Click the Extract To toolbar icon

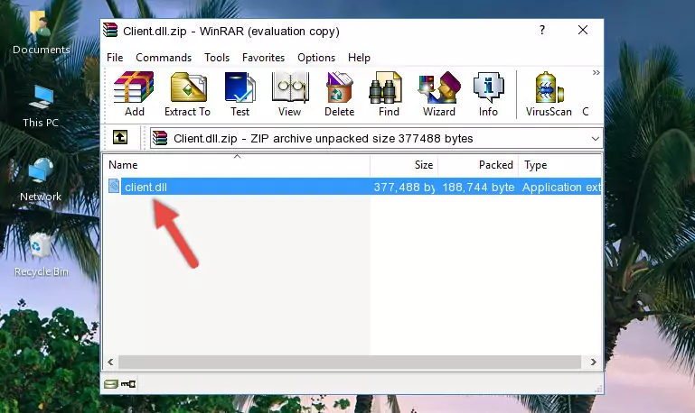pos(187,94)
